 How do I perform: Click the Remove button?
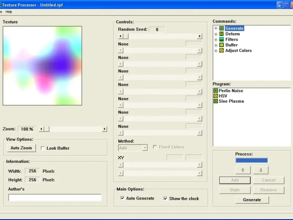click(269, 190)
